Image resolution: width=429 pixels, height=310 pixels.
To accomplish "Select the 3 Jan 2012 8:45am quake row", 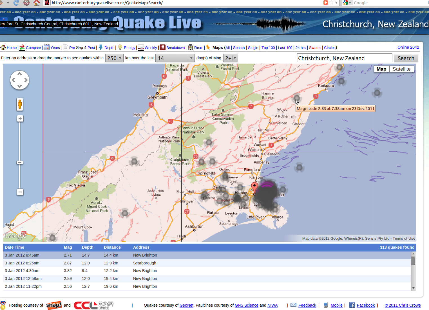I will tap(207, 255).
